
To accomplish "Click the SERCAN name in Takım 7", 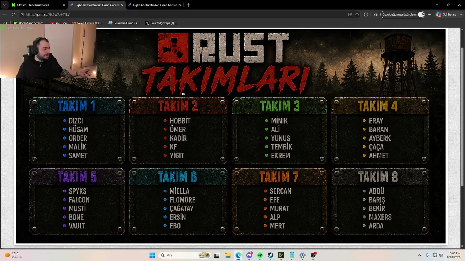I will [280, 191].
